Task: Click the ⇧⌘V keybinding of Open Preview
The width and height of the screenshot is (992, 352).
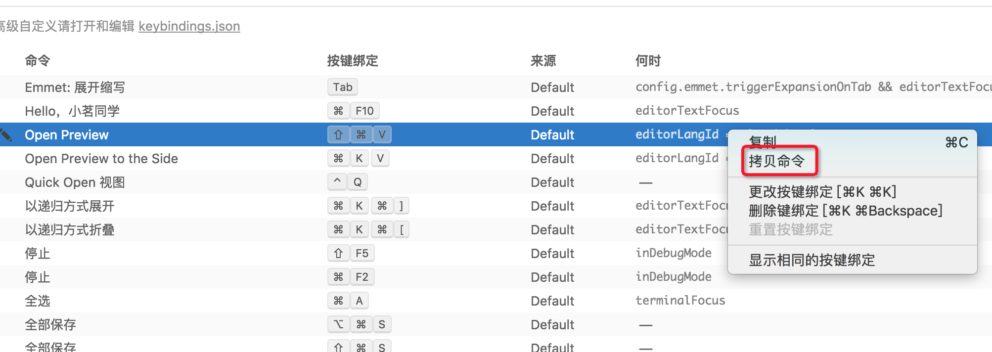Action: click(x=359, y=134)
